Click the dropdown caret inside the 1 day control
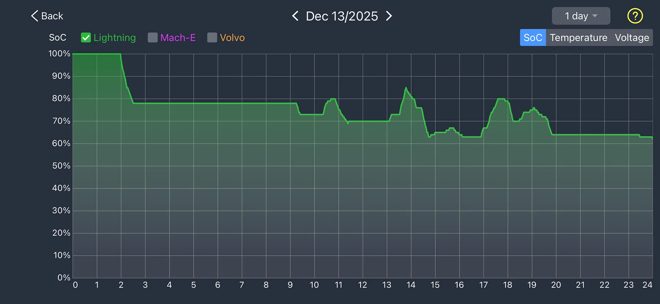 pyautogui.click(x=595, y=16)
